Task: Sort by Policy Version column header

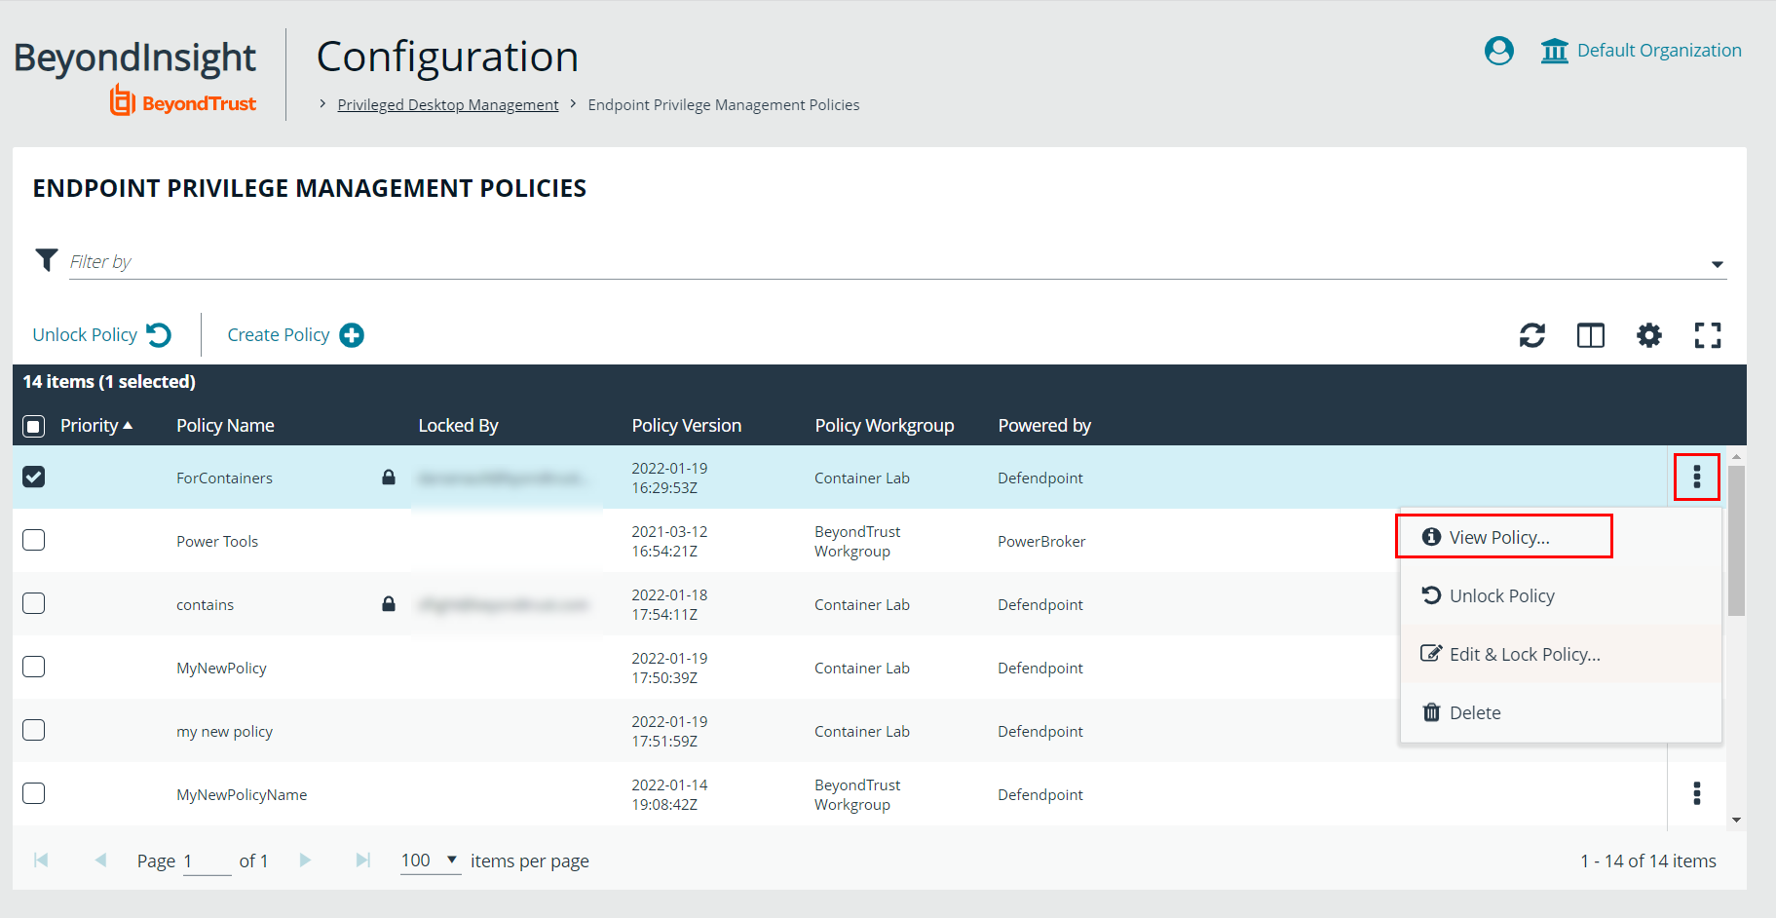Action: [x=687, y=425]
